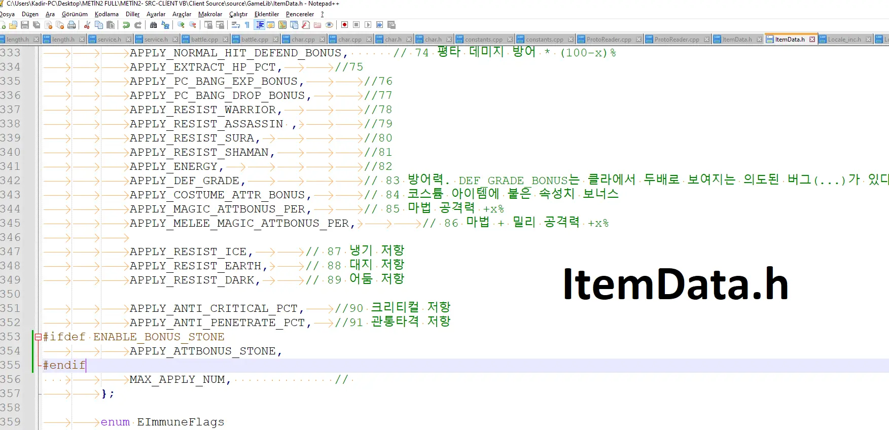Toggle the Word Wrap toolbar button
Image resolution: width=889 pixels, height=430 pixels.
[x=236, y=25]
